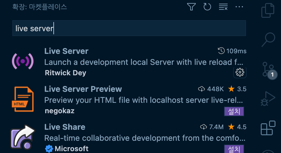Select the Live Server Preview title
Viewport: 281px width, 153px height.
pyautogui.click(x=83, y=89)
